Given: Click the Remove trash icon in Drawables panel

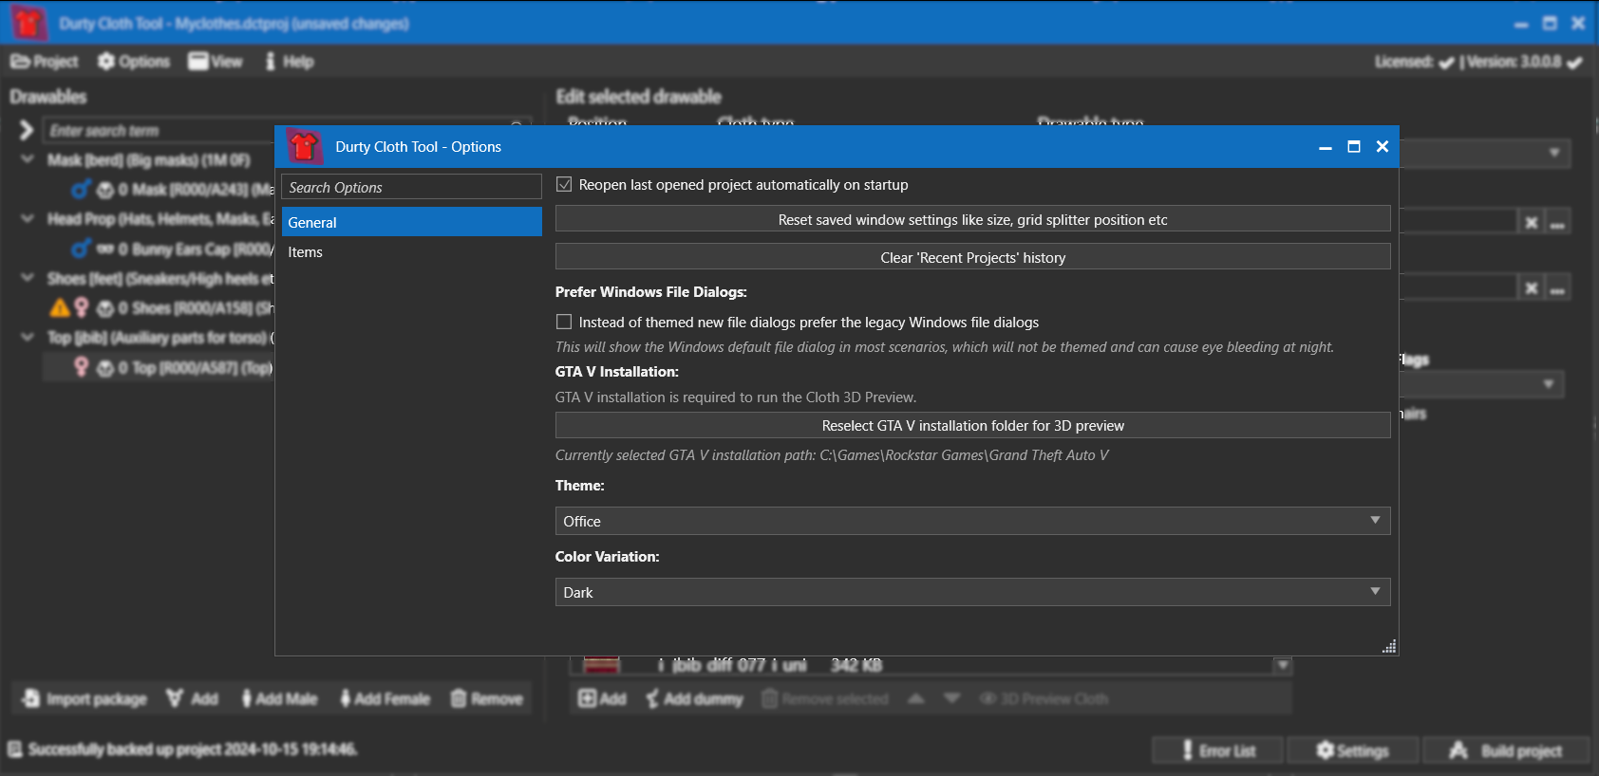Looking at the screenshot, I should point(459,699).
